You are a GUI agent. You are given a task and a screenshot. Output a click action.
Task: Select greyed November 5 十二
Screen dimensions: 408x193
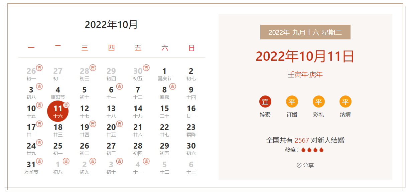164,168
